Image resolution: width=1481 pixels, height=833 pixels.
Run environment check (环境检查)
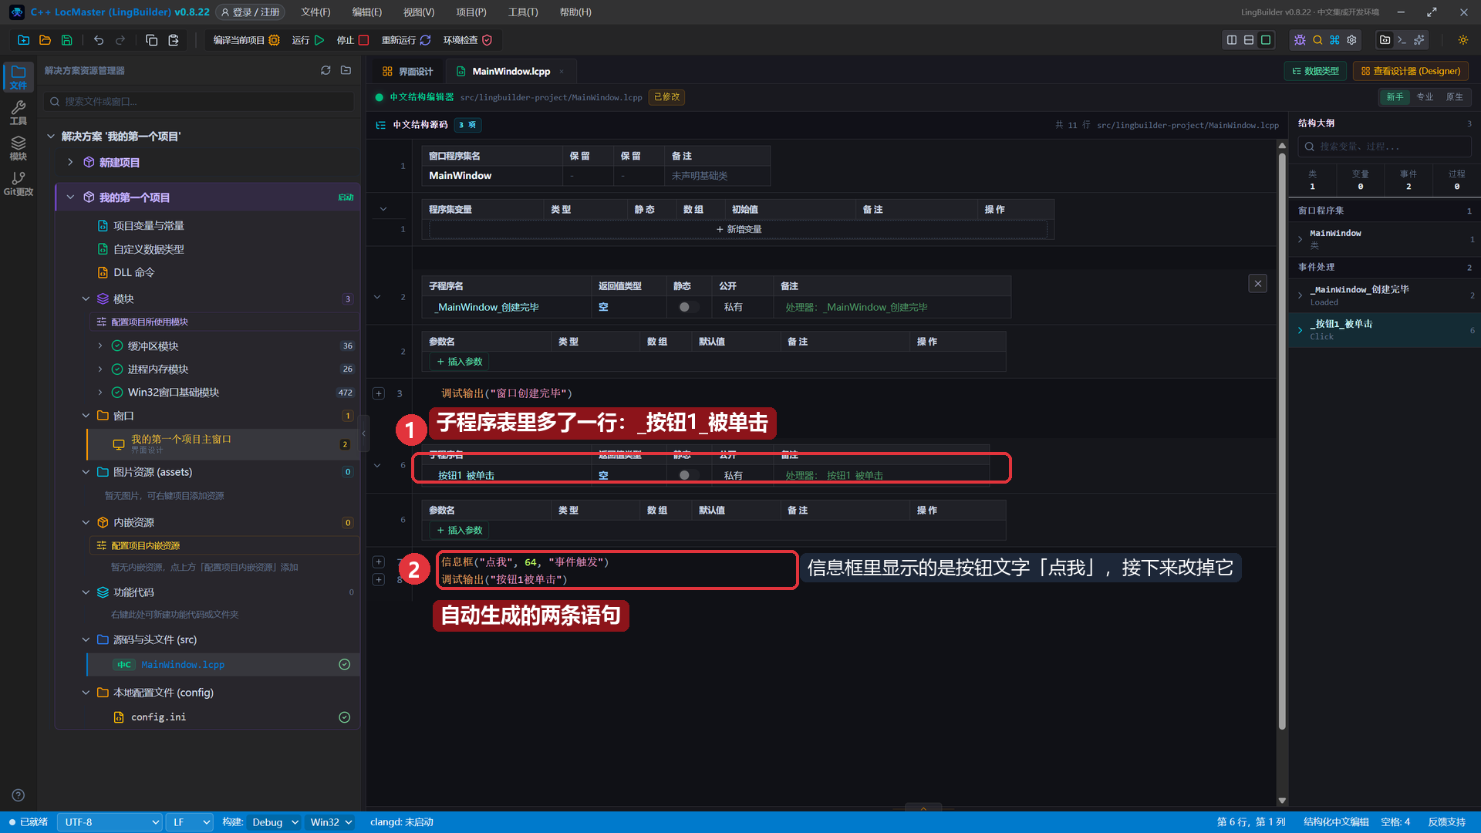coord(467,40)
